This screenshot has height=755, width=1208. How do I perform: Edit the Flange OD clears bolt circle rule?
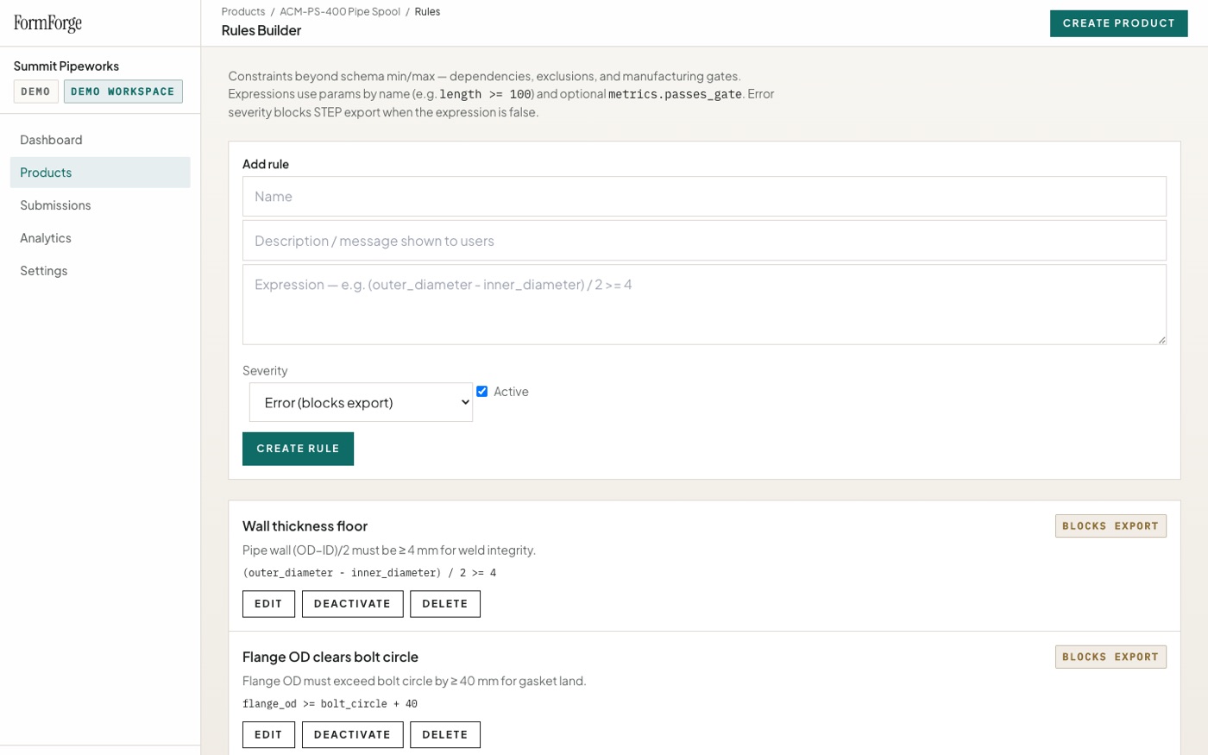pos(268,735)
